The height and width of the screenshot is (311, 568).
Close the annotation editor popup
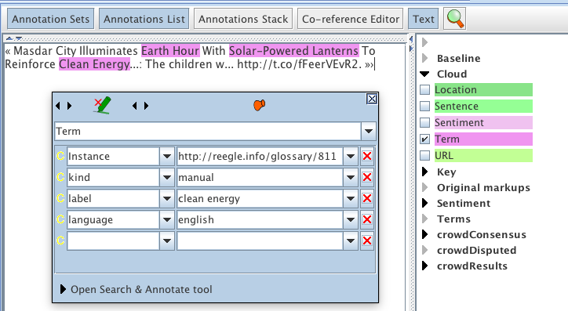click(372, 99)
